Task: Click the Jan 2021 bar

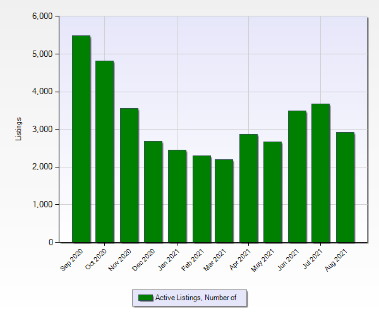Action: (177, 196)
